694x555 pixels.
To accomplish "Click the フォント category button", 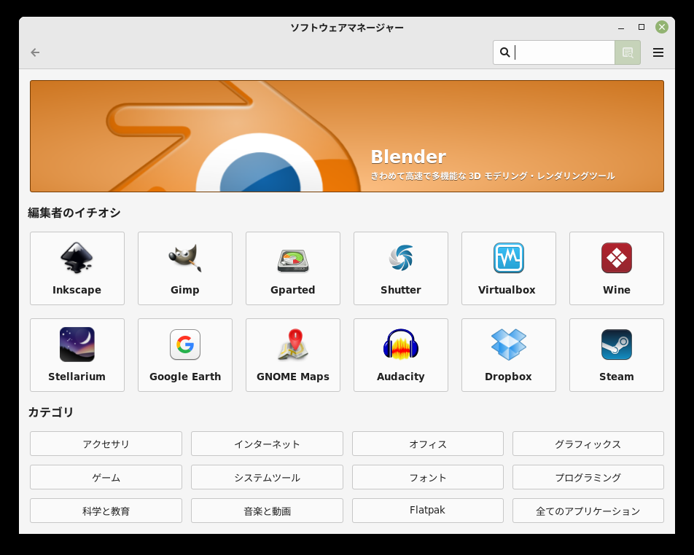I will tap(427, 477).
